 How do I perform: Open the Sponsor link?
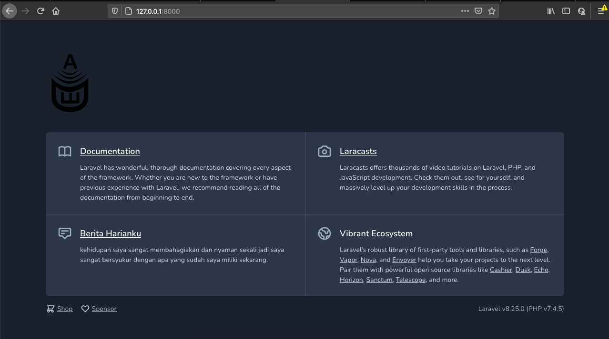tap(104, 309)
